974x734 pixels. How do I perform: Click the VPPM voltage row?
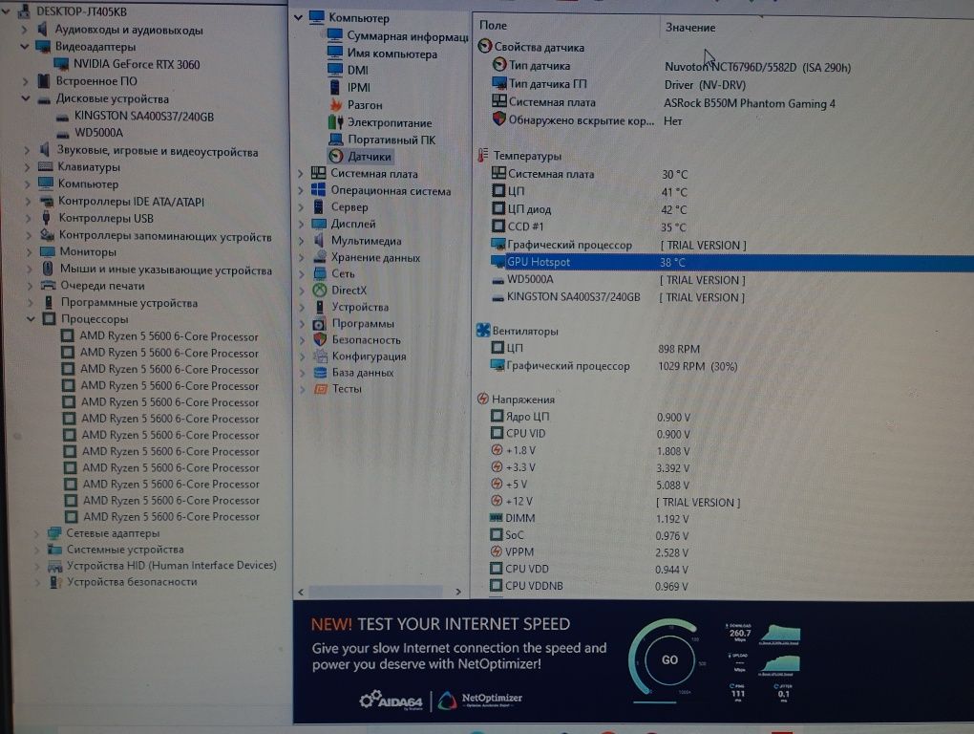pos(589,551)
